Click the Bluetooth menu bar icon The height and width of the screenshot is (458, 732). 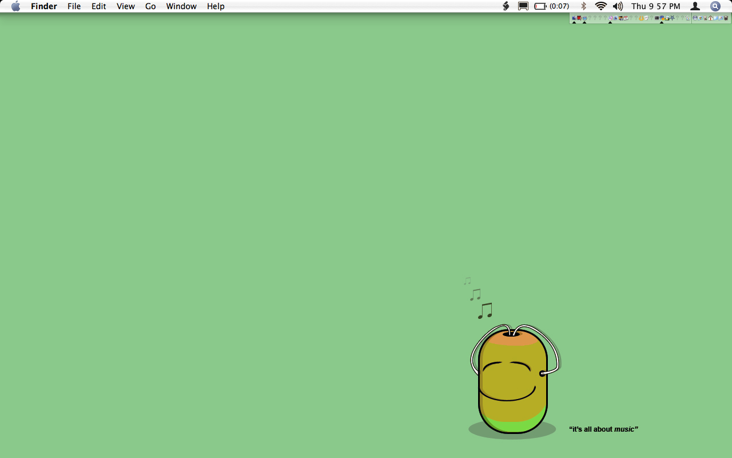[584, 6]
